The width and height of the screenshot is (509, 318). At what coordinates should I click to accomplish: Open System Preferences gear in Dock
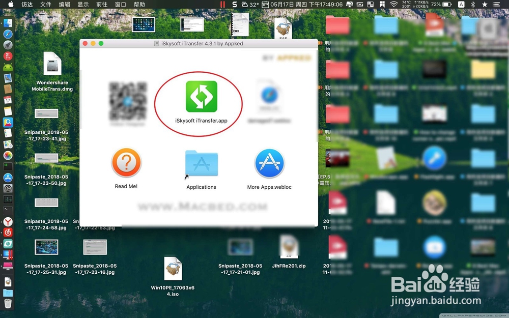pyautogui.click(x=8, y=189)
